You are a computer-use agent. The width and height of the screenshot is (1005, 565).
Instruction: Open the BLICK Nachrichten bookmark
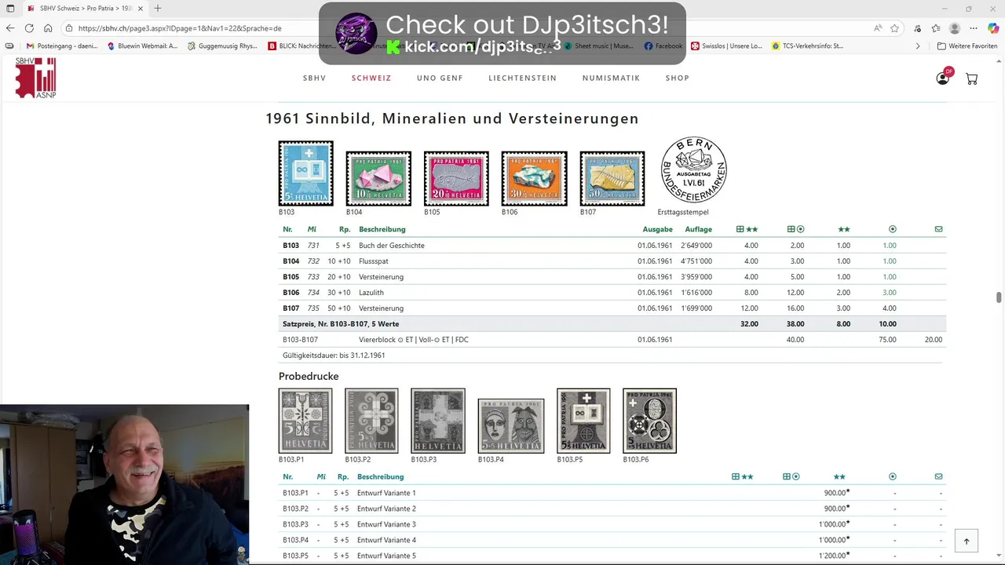coord(301,46)
